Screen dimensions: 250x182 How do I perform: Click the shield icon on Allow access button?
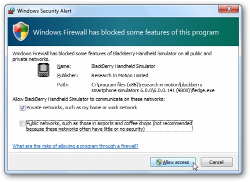pos(159,162)
